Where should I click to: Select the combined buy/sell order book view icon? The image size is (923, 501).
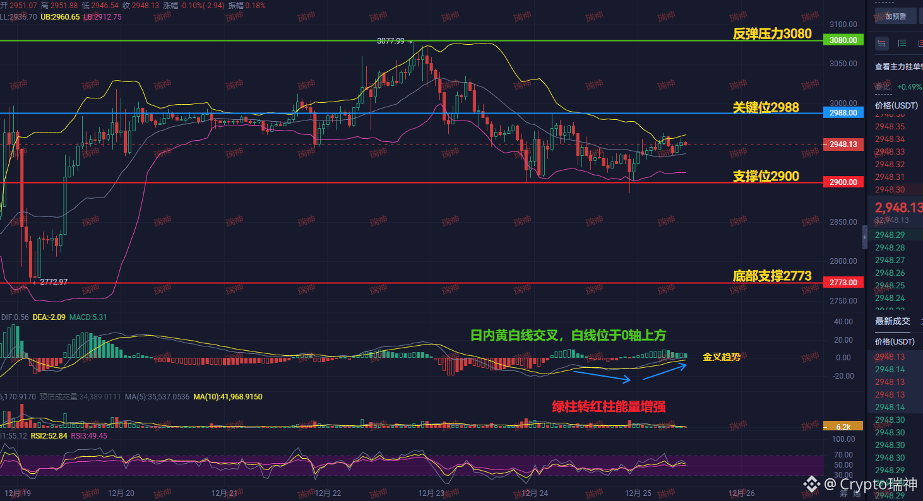point(882,43)
